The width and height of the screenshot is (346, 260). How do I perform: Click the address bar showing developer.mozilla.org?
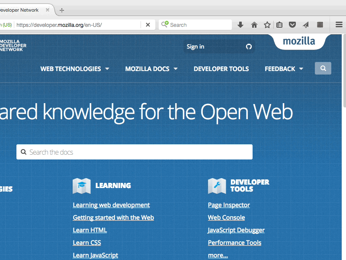[x=77, y=25]
